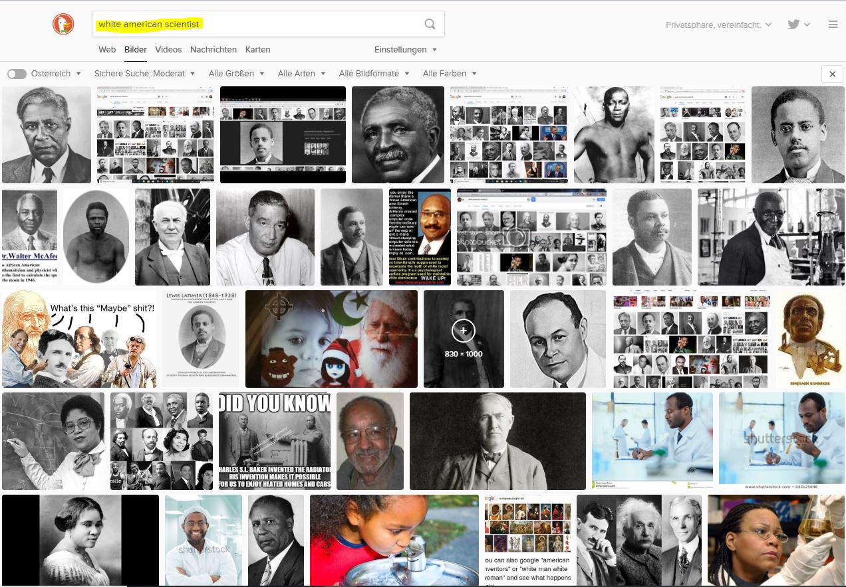846x587 pixels.
Task: Toggle the Österreich region switch
Action: pyautogui.click(x=17, y=74)
